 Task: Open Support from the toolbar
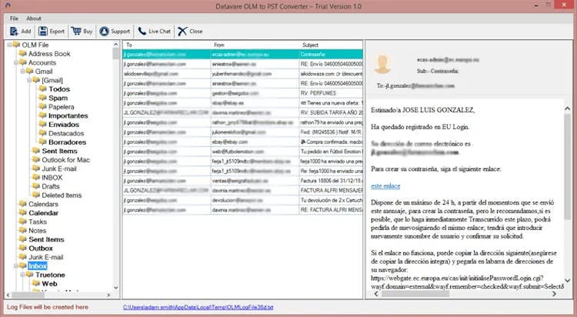tap(105, 32)
